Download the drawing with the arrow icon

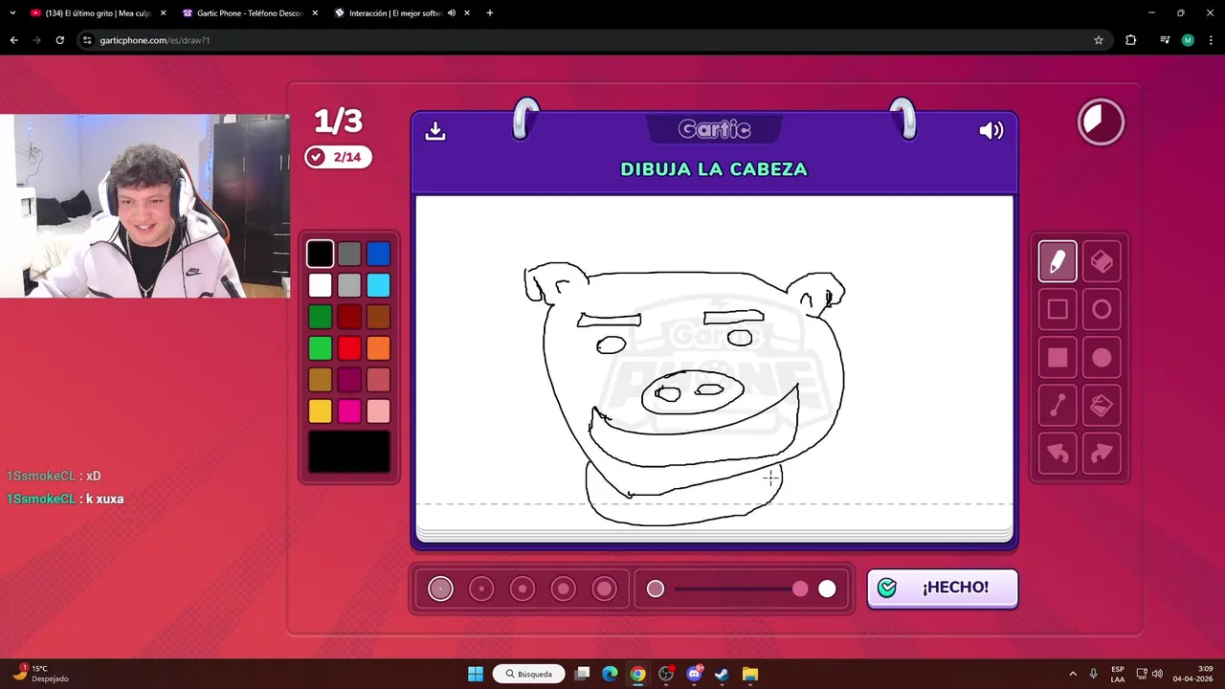435,131
